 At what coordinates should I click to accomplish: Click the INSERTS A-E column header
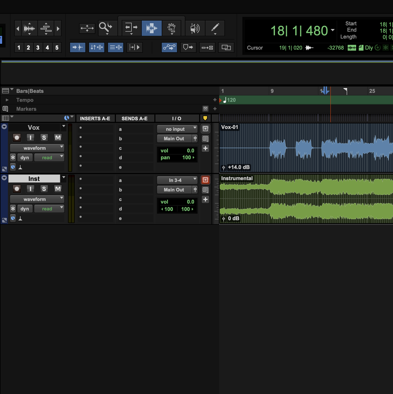pos(95,119)
